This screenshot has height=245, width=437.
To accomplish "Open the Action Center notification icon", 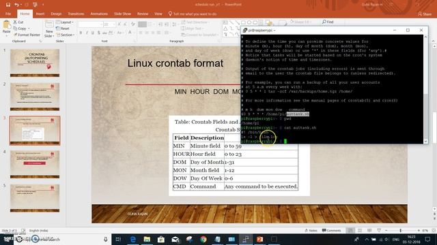I will (428, 239).
